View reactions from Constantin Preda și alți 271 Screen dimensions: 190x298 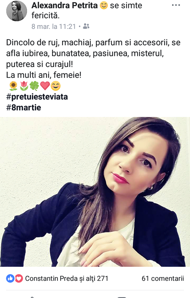coord(67,279)
